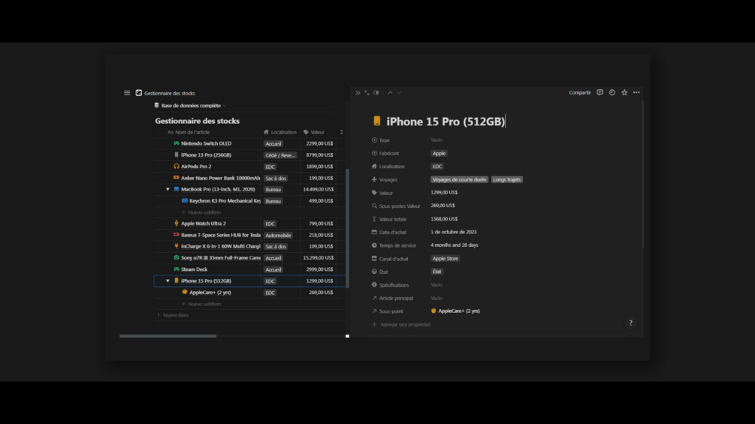Switch the peek layout mode icon
Screen dimensions: 755x424
pyautogui.click(x=376, y=93)
